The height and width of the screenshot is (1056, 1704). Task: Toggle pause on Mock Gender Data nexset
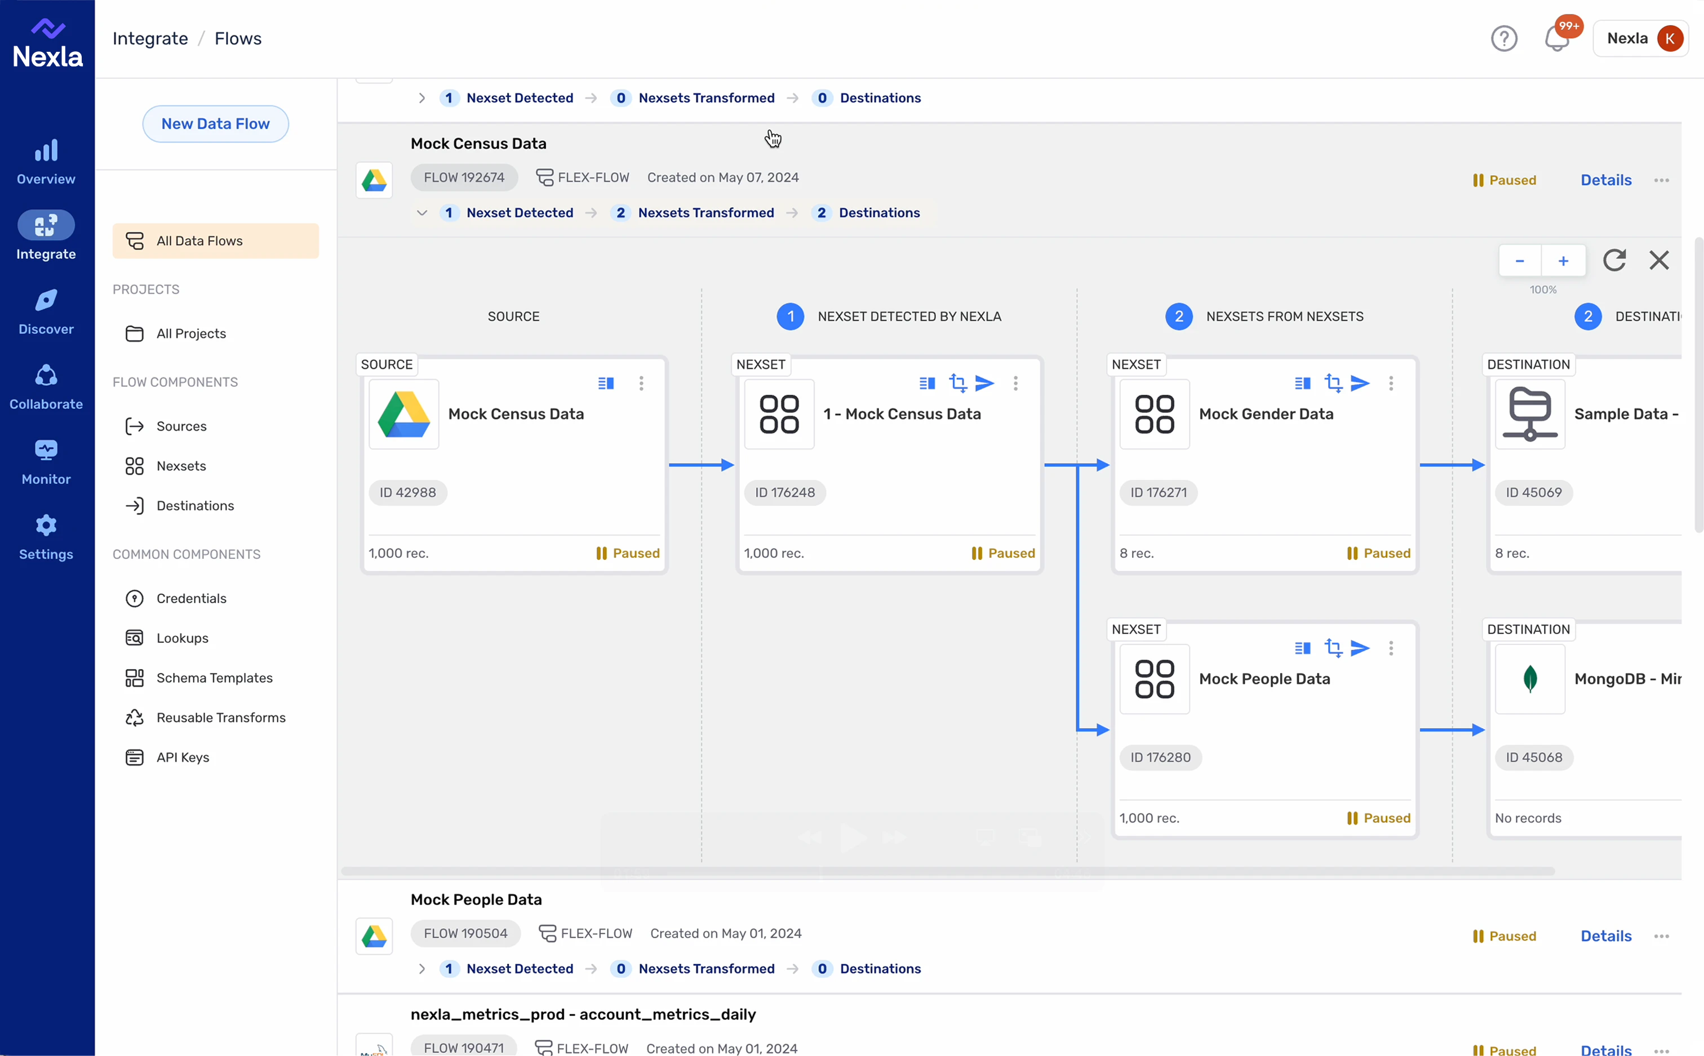[x=1377, y=552]
